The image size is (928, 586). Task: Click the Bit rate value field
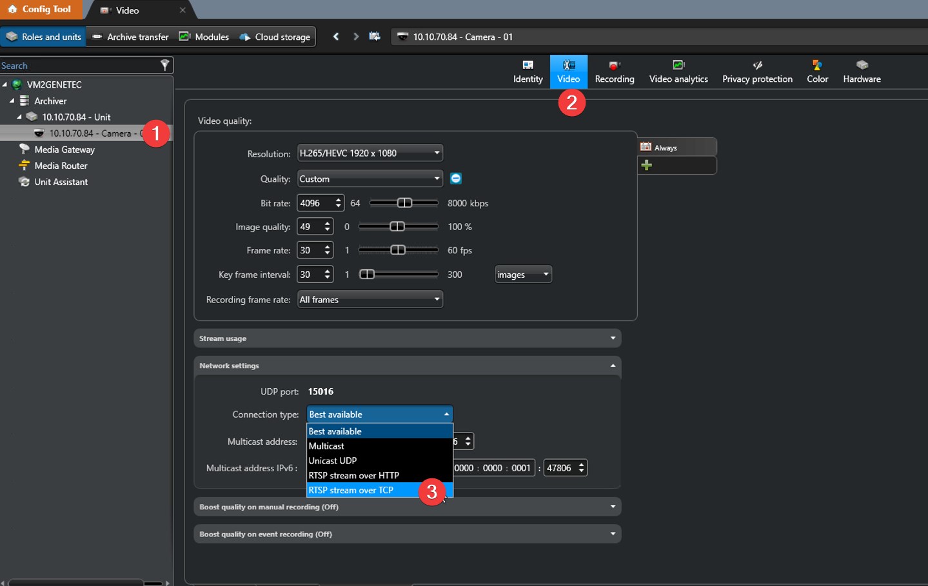click(x=315, y=203)
